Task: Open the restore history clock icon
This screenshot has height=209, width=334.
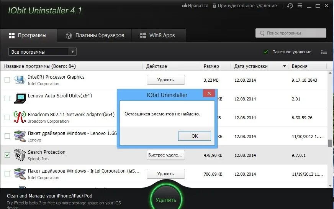Action: pos(290,6)
